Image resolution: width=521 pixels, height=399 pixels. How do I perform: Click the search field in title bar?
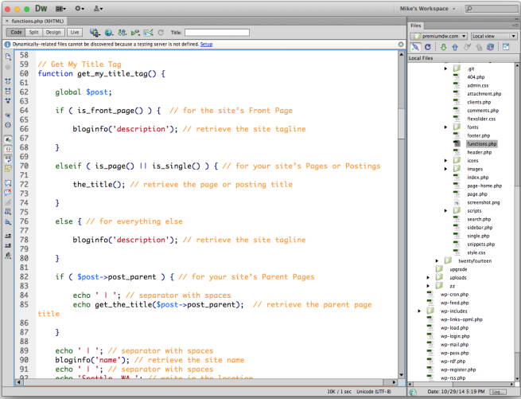(x=491, y=9)
